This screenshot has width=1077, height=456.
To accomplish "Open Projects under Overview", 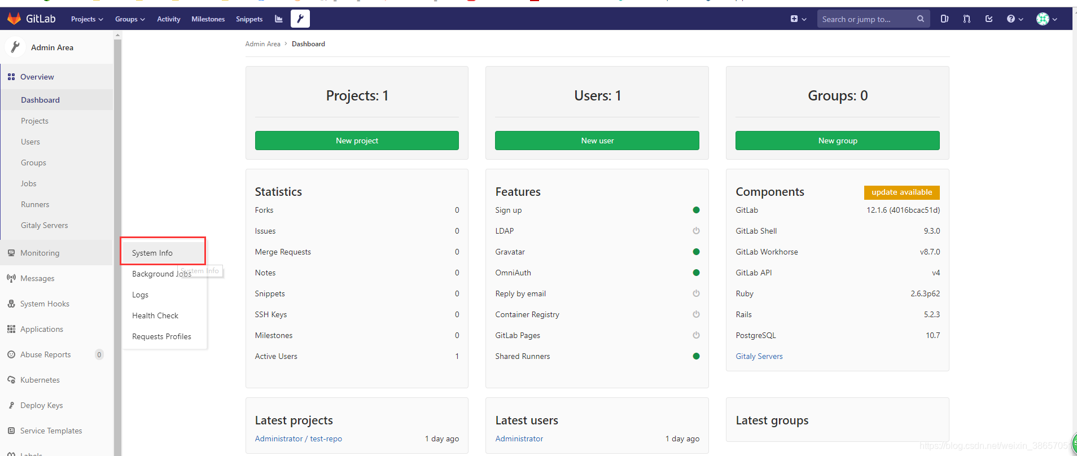I will pos(34,121).
